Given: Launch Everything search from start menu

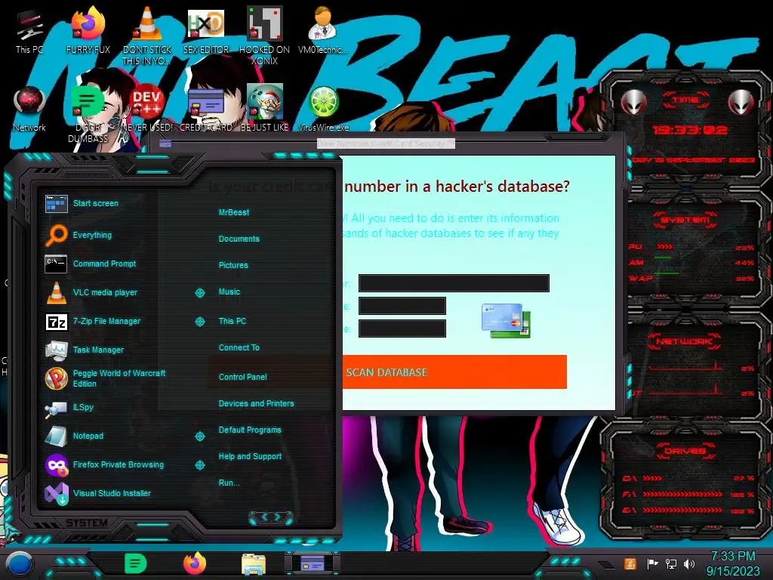Looking at the screenshot, I should coord(92,235).
